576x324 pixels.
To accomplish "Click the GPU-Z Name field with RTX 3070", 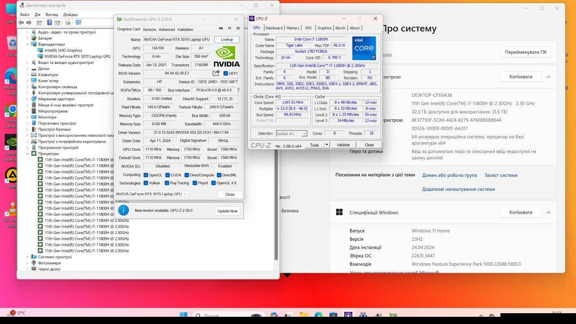I will pos(177,40).
